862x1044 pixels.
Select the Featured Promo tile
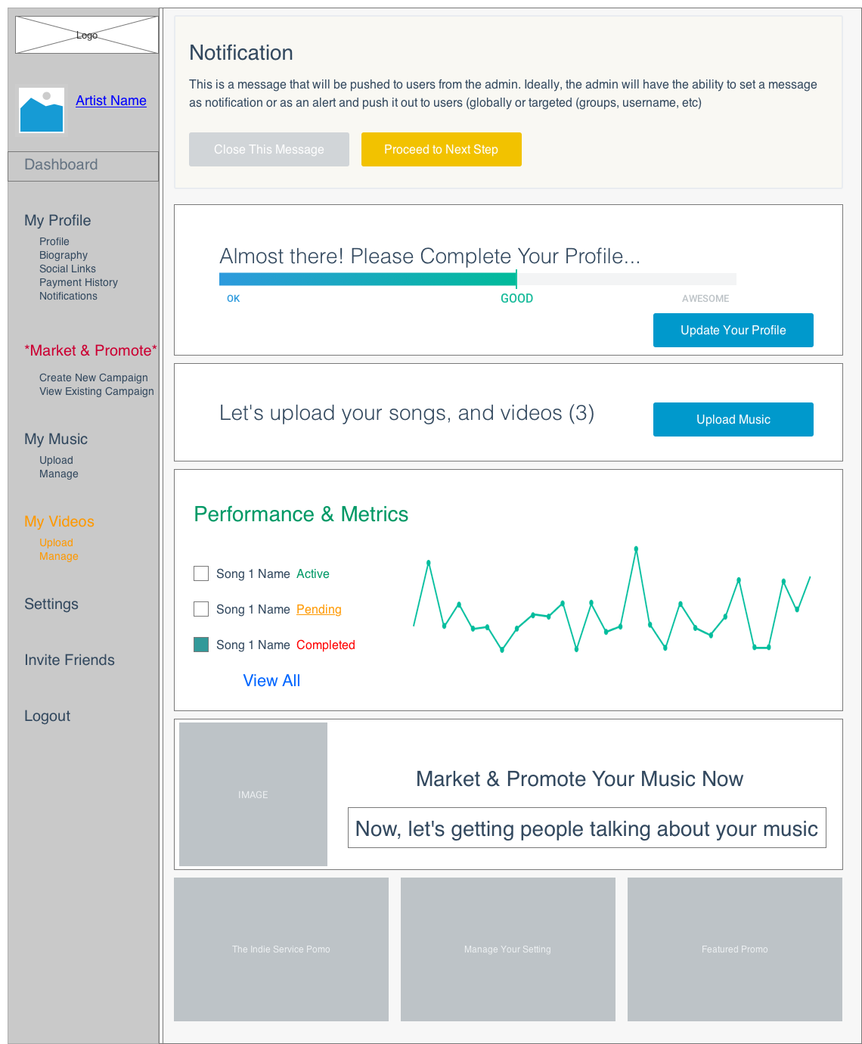(735, 949)
